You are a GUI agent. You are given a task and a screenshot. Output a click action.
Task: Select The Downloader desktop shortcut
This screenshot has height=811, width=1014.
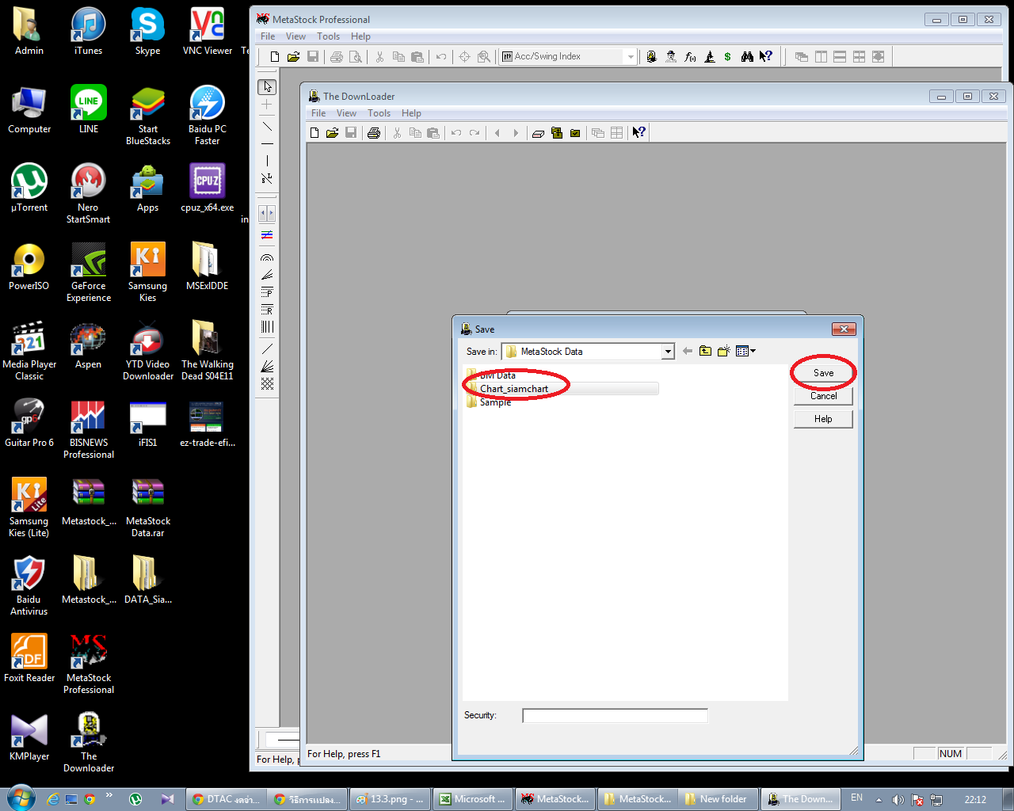click(89, 742)
